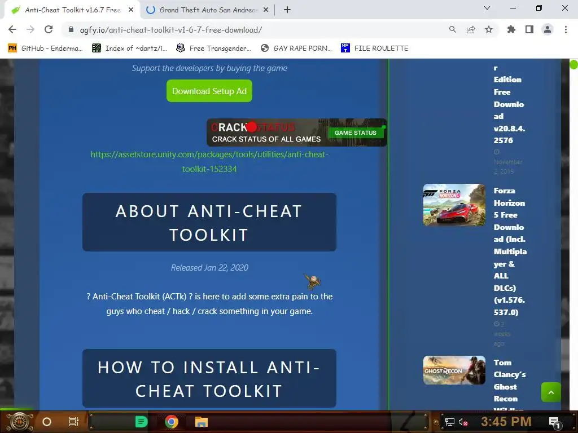The width and height of the screenshot is (578, 433).
Task: Click the About Anti-Cheat Toolkit heading
Action: (209, 222)
